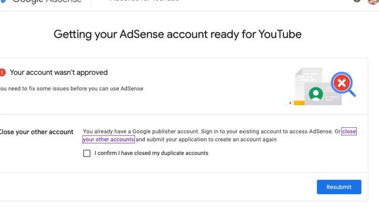Click the 'Close your other account' label

point(36,132)
